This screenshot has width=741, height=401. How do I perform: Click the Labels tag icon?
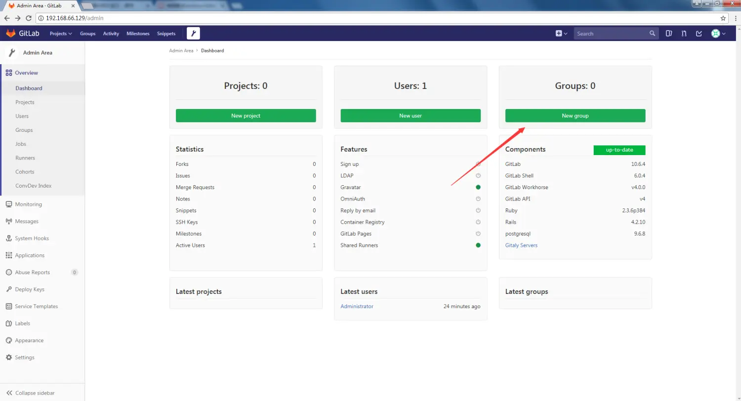(8, 323)
